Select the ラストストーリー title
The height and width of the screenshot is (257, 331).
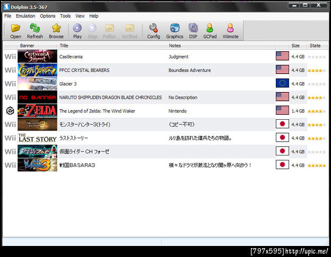(73, 138)
